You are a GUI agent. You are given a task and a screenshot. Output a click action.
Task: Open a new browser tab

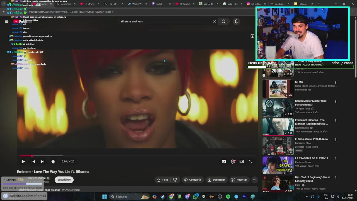[319, 4]
